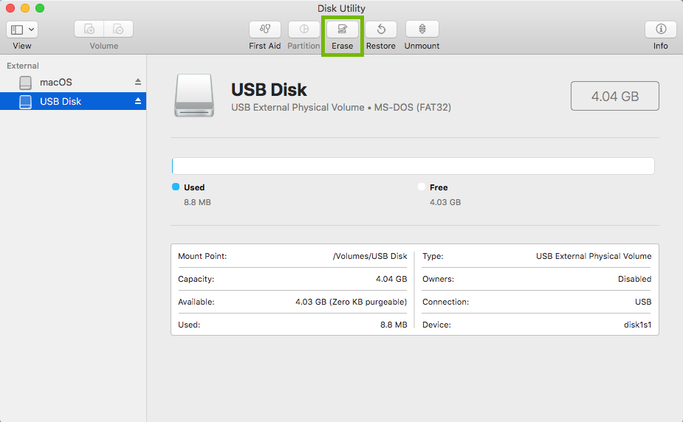Click the Add Volume icon
Viewport: 683px width, 422px height.
[89, 30]
